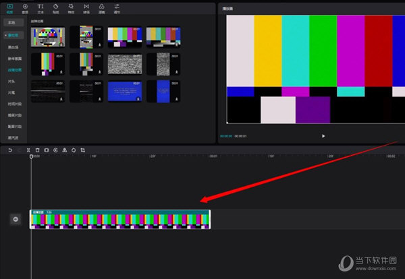Select the 蒸汽波 category at the list bottom

click(x=13, y=137)
